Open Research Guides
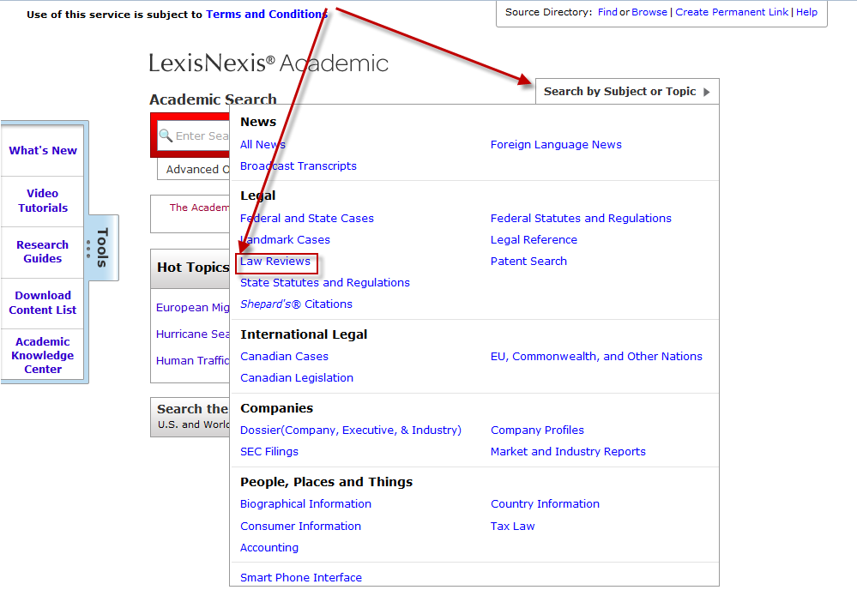 click(x=43, y=251)
